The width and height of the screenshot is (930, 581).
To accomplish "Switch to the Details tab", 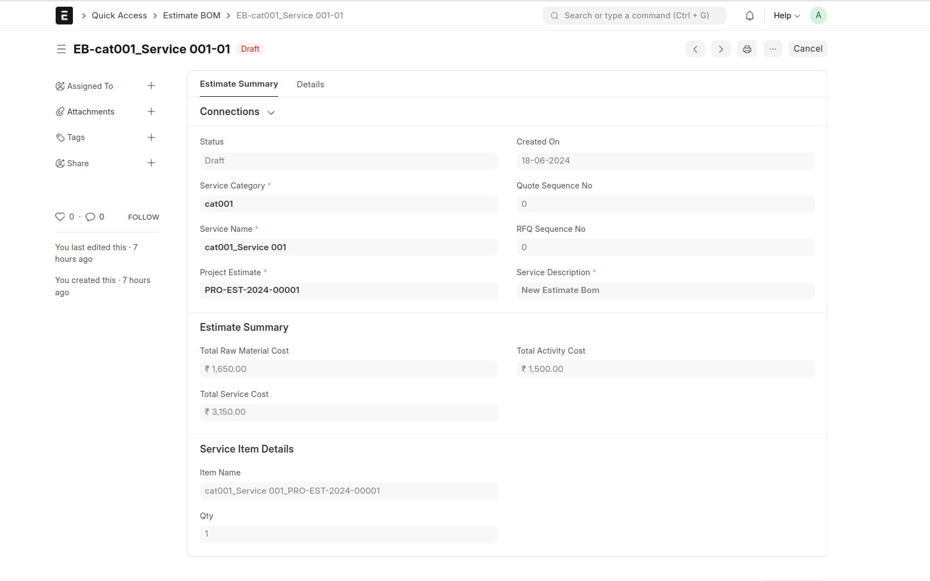I will pyautogui.click(x=310, y=85).
